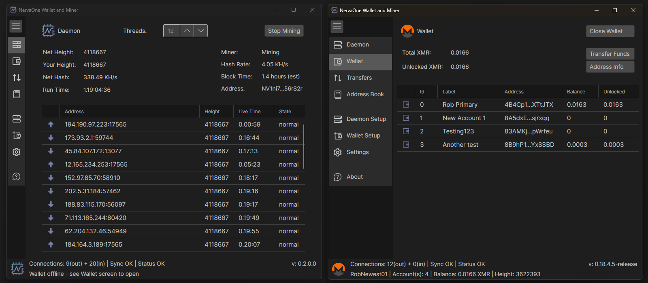Click address 8A5dxE...sjrxqq
Viewport: 648px width, 283px height.
[527, 118]
